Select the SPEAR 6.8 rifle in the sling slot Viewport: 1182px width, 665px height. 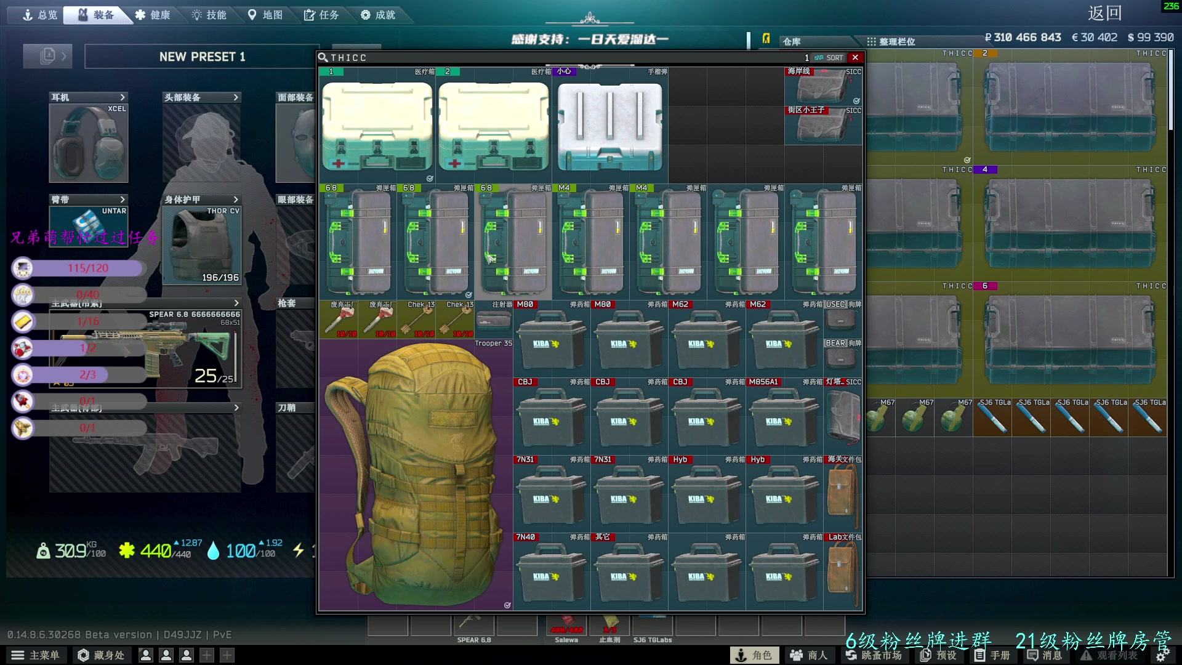coord(145,349)
